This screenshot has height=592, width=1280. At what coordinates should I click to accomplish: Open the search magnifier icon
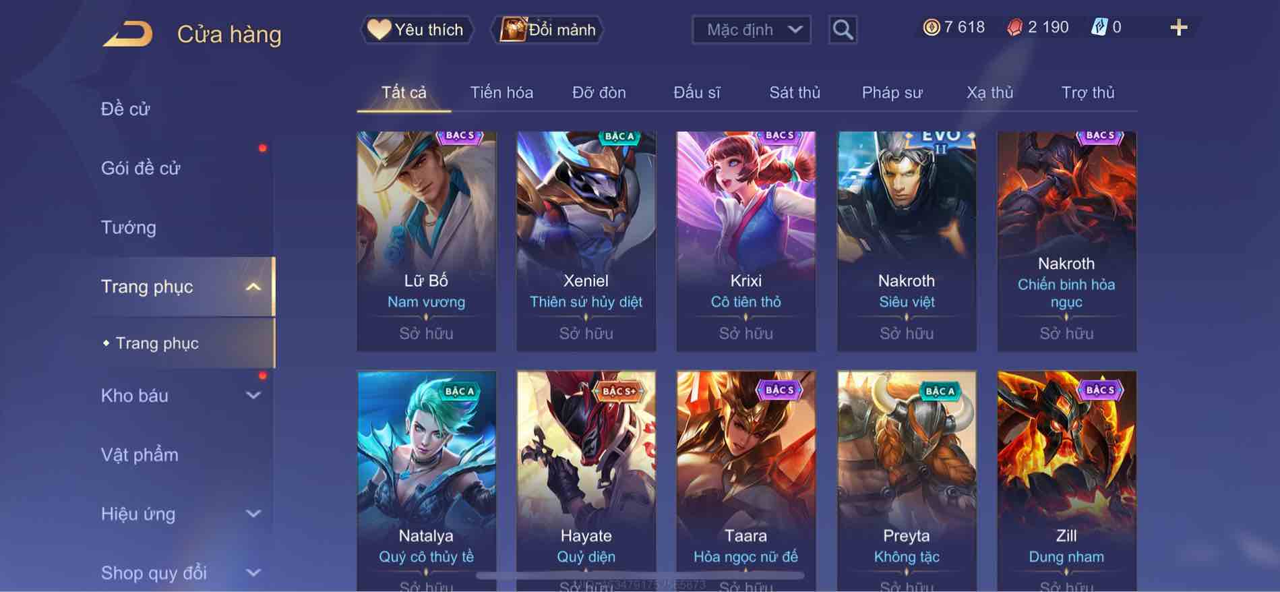tap(843, 30)
